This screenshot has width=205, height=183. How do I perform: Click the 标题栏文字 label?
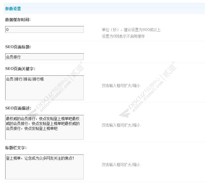16,148
